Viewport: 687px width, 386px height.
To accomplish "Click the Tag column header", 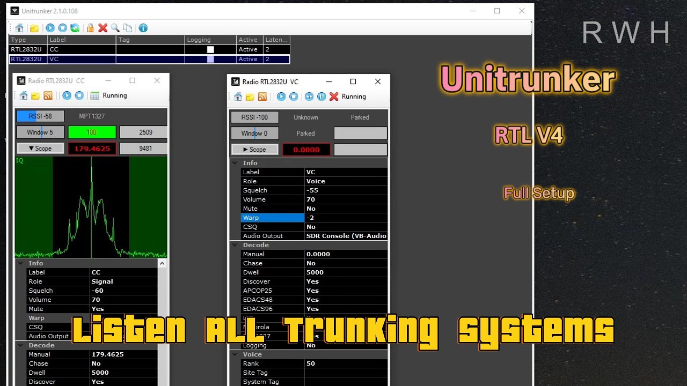I will point(150,40).
